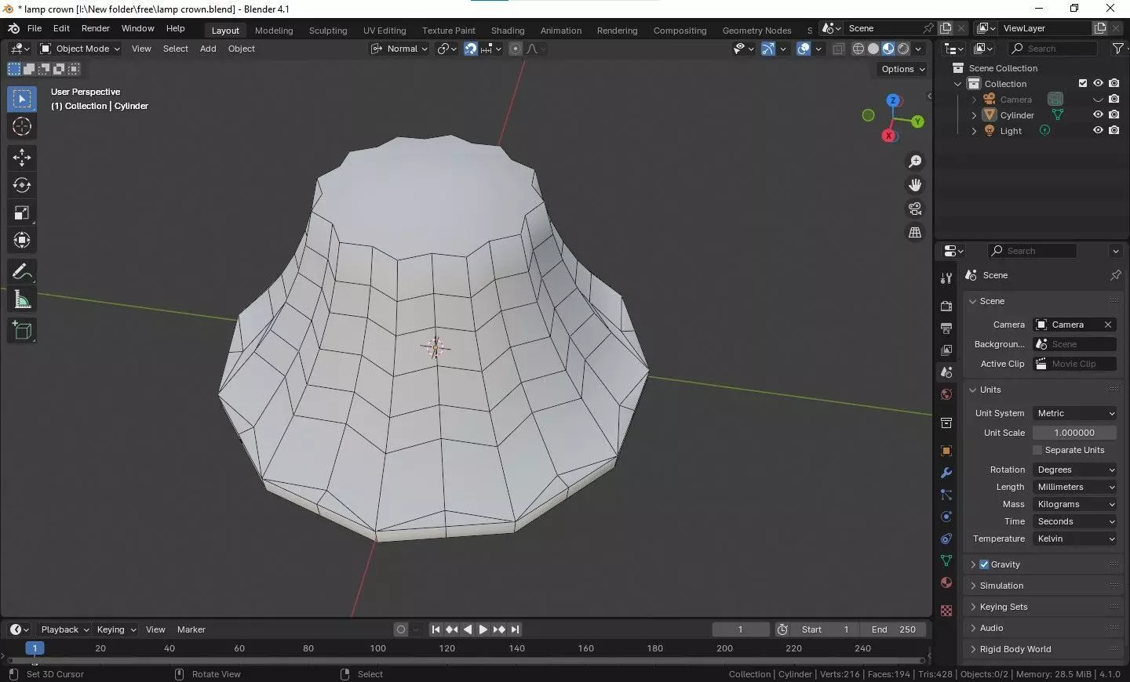Hide the Cylinder object with eye icon
Image resolution: width=1130 pixels, height=682 pixels.
tap(1098, 114)
